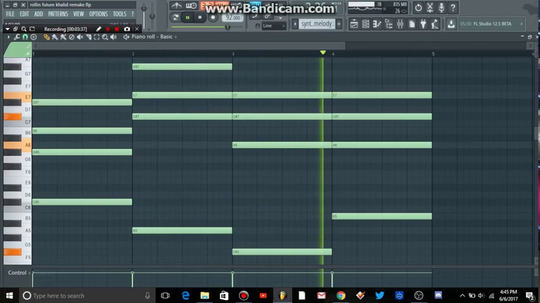Image resolution: width=540 pixels, height=303 pixels.
Task: Open the Playlist window from the toolbar
Action: [x=354, y=24]
